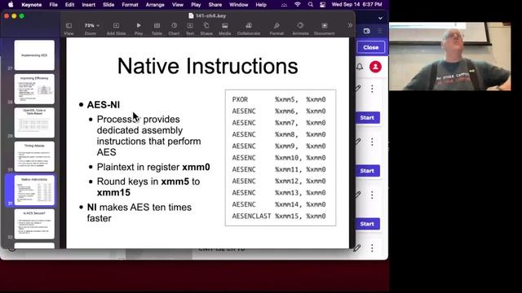Image resolution: width=522 pixels, height=293 pixels.
Task: Open the View toolbar option
Action: [69, 28]
